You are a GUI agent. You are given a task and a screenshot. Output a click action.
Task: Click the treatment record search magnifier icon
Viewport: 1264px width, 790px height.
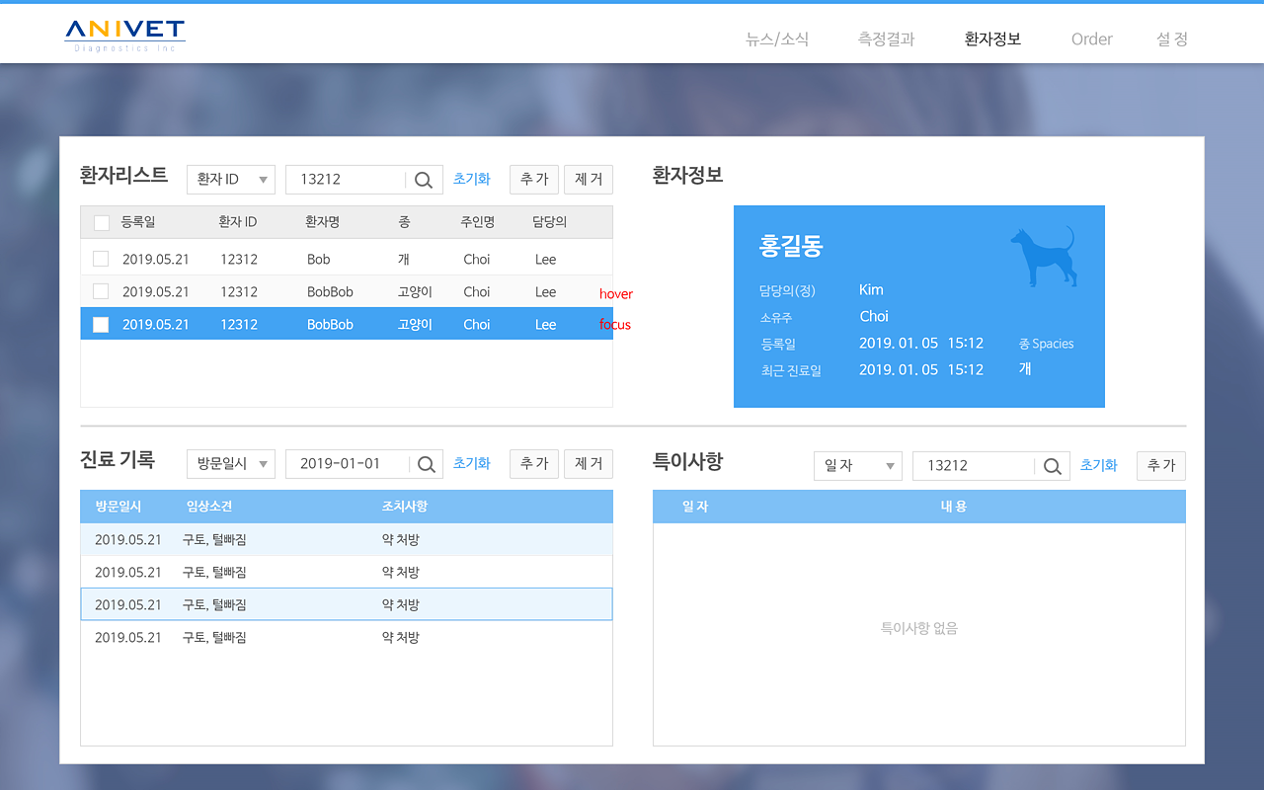click(427, 464)
